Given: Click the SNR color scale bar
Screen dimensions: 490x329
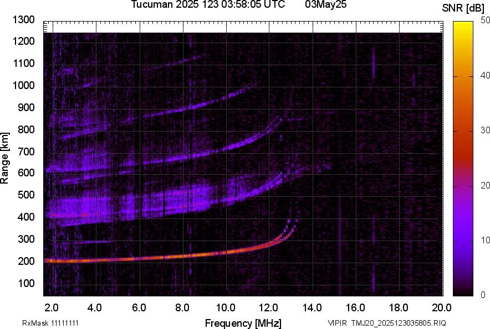Looking at the screenshot, I should pyautogui.click(x=463, y=159).
